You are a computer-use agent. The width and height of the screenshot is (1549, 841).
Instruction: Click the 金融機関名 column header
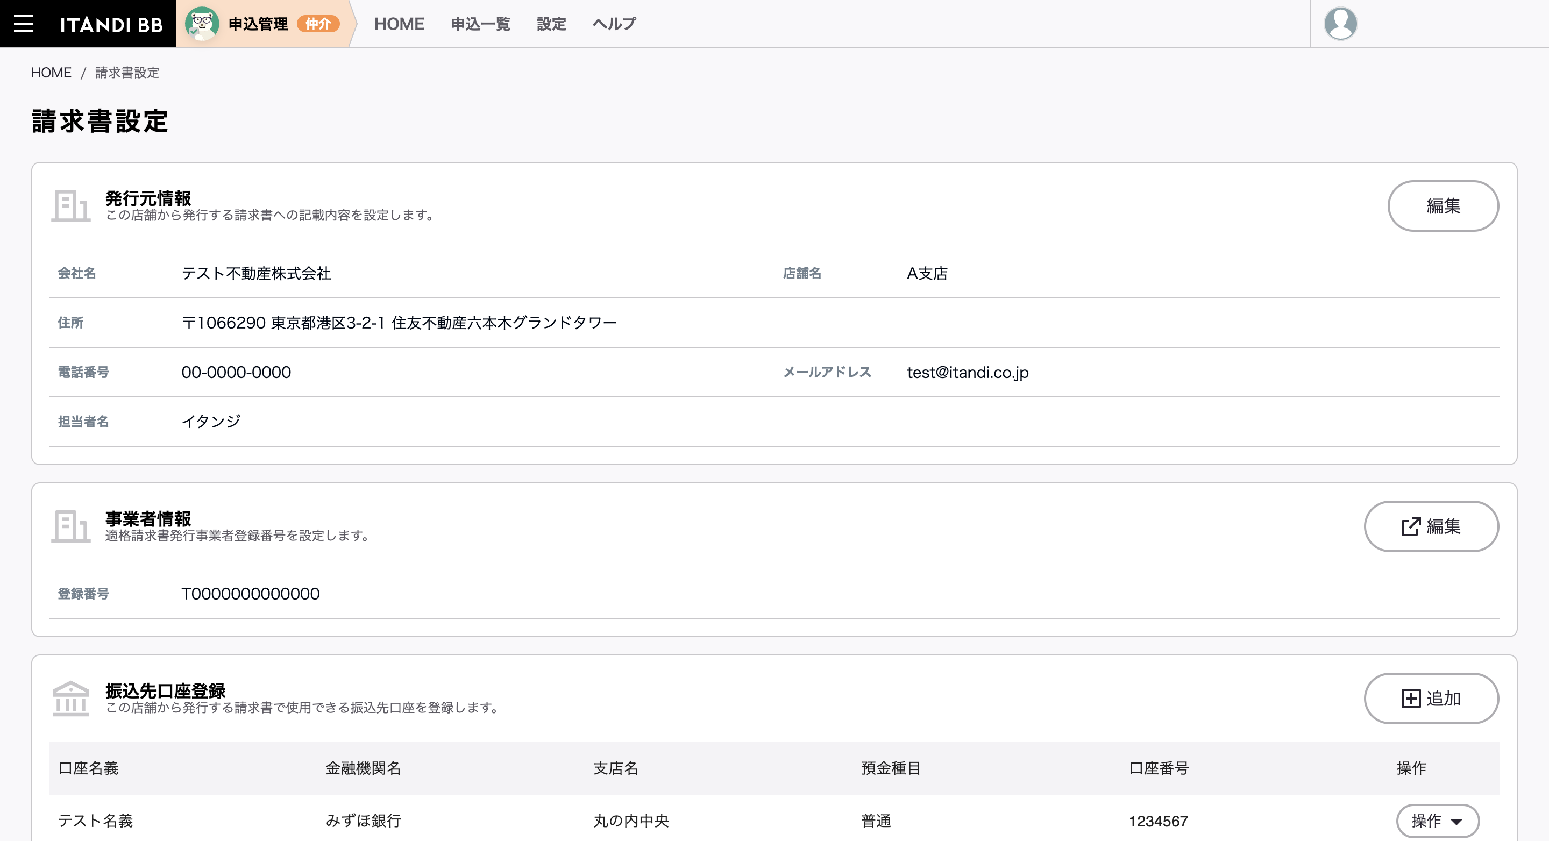363,768
